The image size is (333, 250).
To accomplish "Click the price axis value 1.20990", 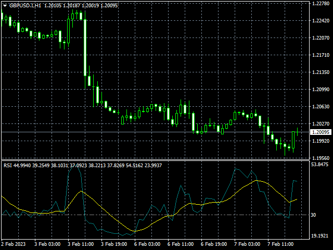I will pyautogui.click(x=321, y=90).
